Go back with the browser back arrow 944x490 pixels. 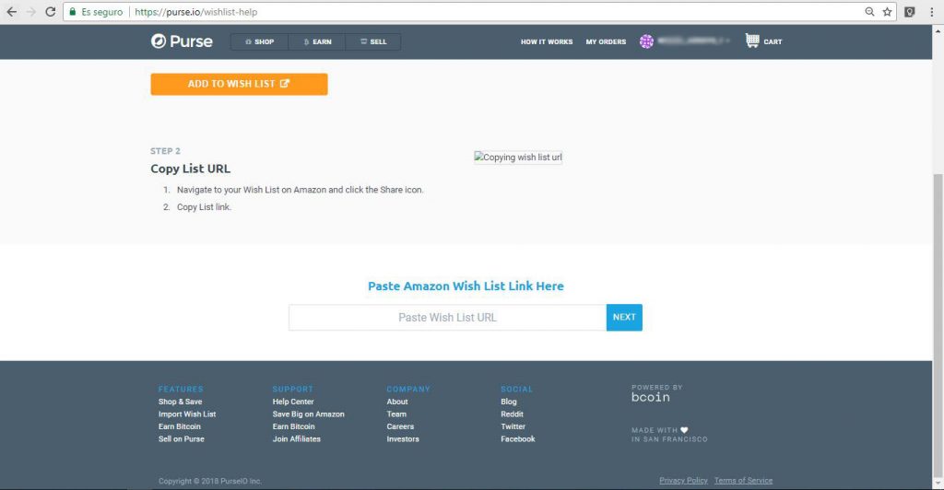coord(11,12)
